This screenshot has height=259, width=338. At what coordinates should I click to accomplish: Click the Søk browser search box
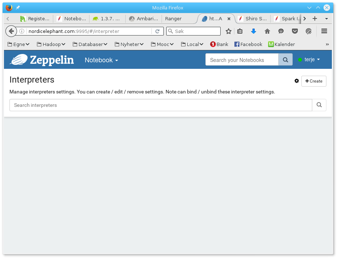click(x=193, y=31)
